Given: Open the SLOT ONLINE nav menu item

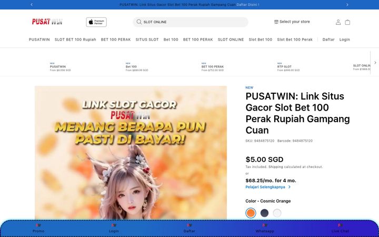Looking at the screenshot, I should [231, 39].
